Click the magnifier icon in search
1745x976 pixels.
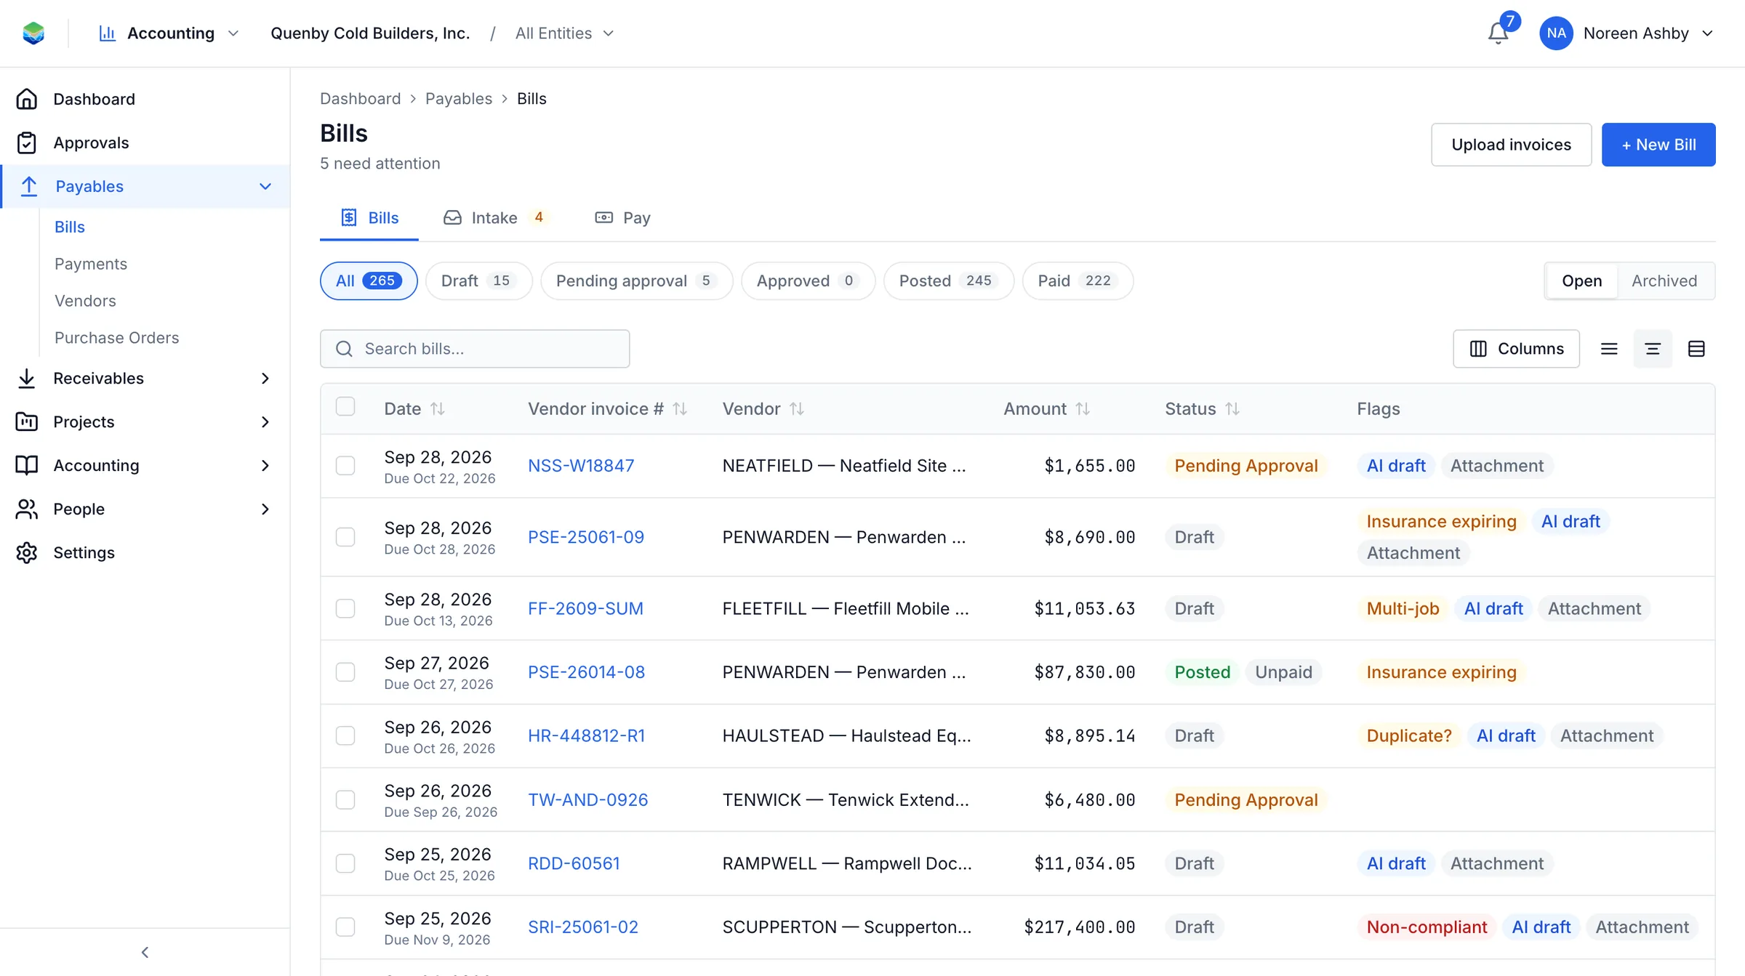[345, 349]
